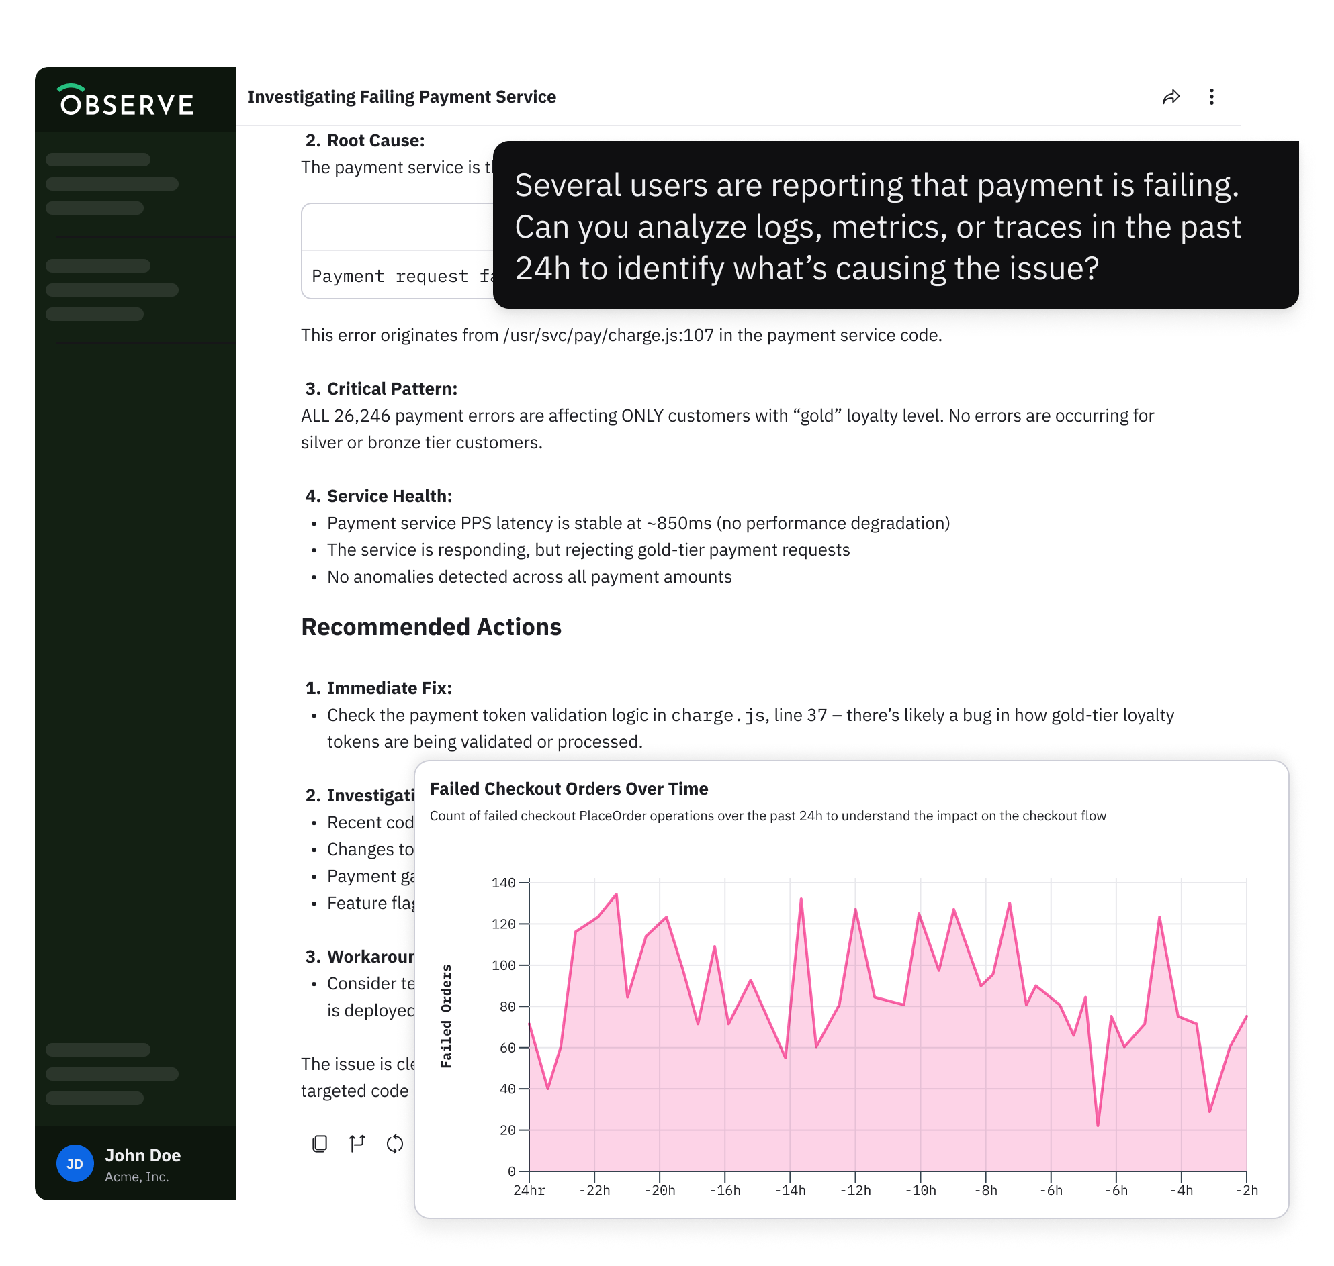Copy the assistant's response
Screen dimensions: 1334x1266
[320, 1143]
